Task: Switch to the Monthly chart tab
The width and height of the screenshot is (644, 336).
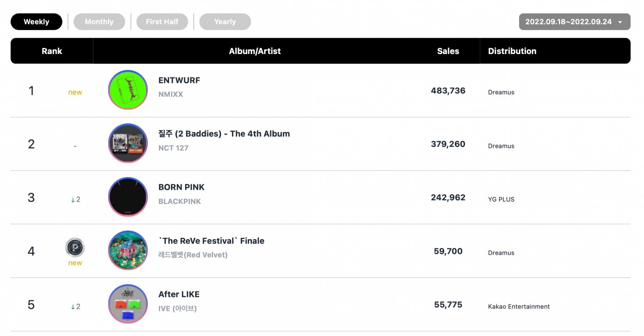Action: tap(99, 22)
